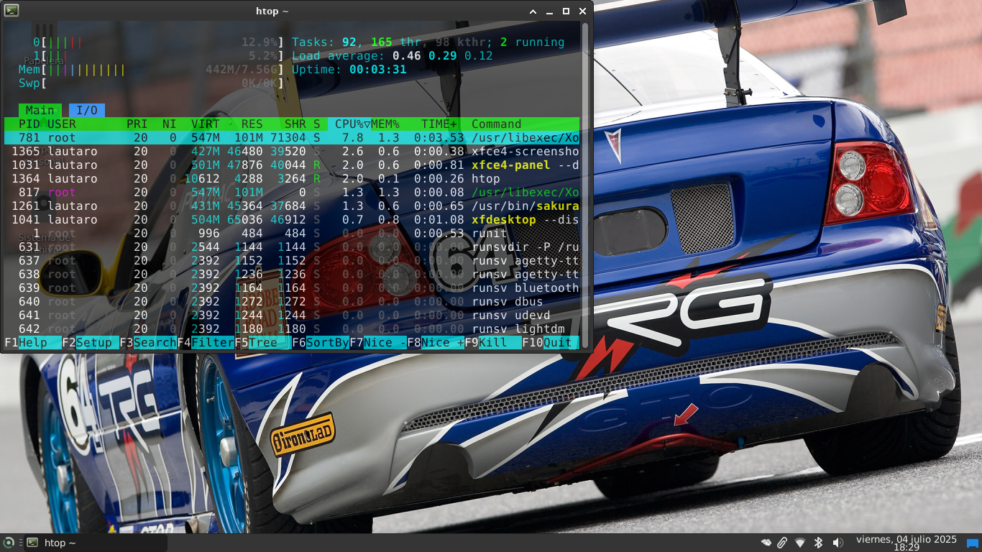Sort by the TIME+ column header
The width and height of the screenshot is (982, 552).
(x=439, y=124)
